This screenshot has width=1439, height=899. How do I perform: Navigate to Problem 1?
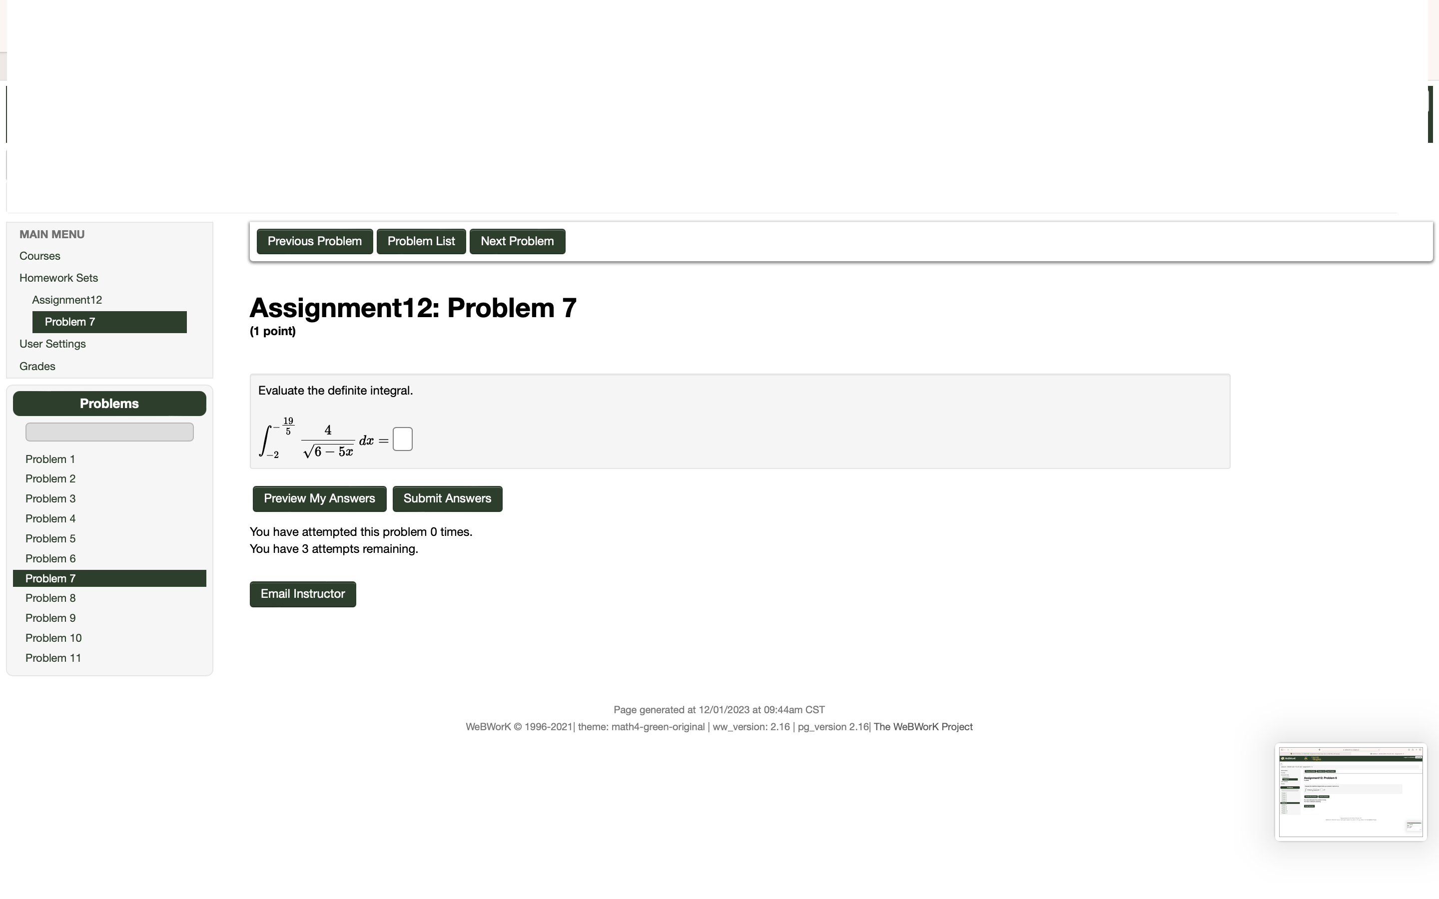[50, 458]
